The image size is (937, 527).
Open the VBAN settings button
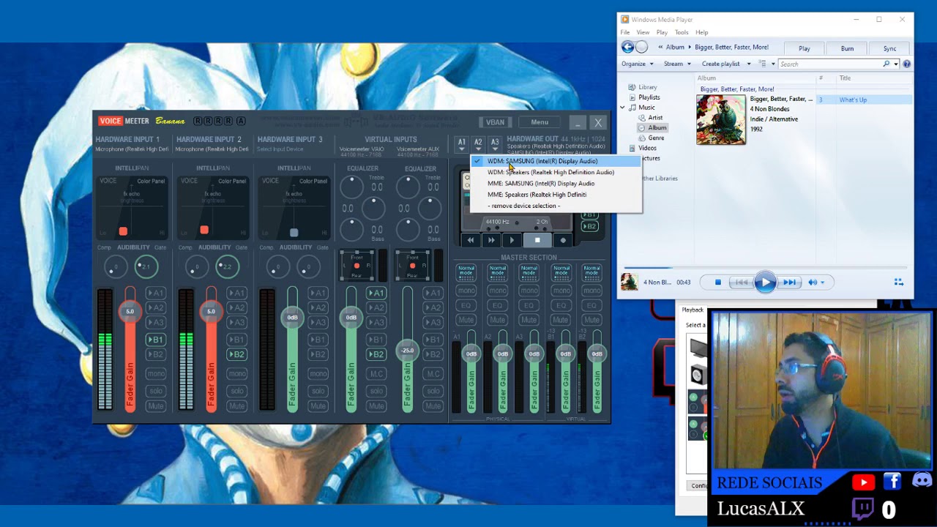click(495, 122)
